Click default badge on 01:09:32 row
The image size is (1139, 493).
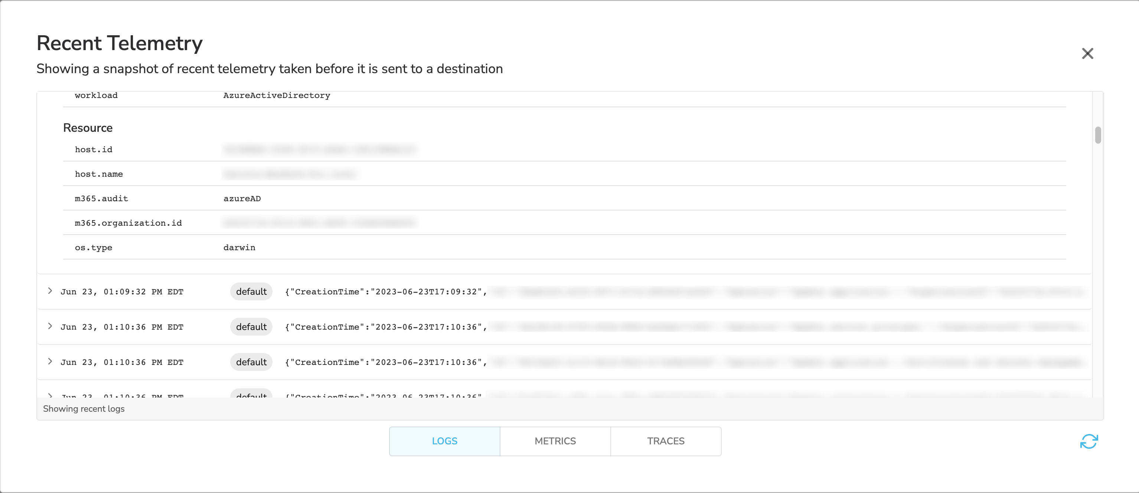[251, 291]
